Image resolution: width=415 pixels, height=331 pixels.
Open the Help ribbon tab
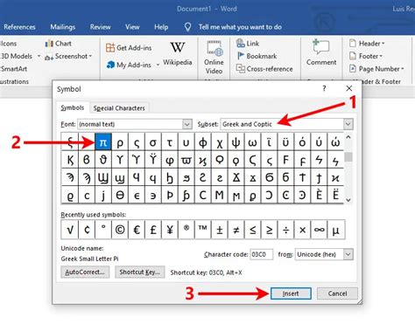[x=161, y=27]
